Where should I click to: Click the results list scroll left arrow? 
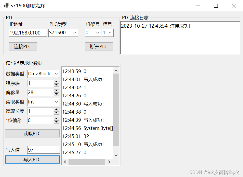click(65, 162)
